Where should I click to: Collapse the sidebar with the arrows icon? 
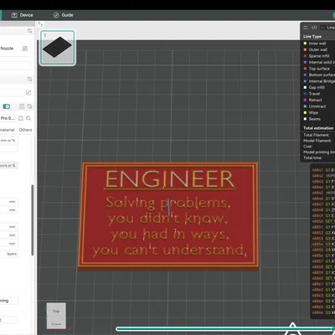(40, 24)
